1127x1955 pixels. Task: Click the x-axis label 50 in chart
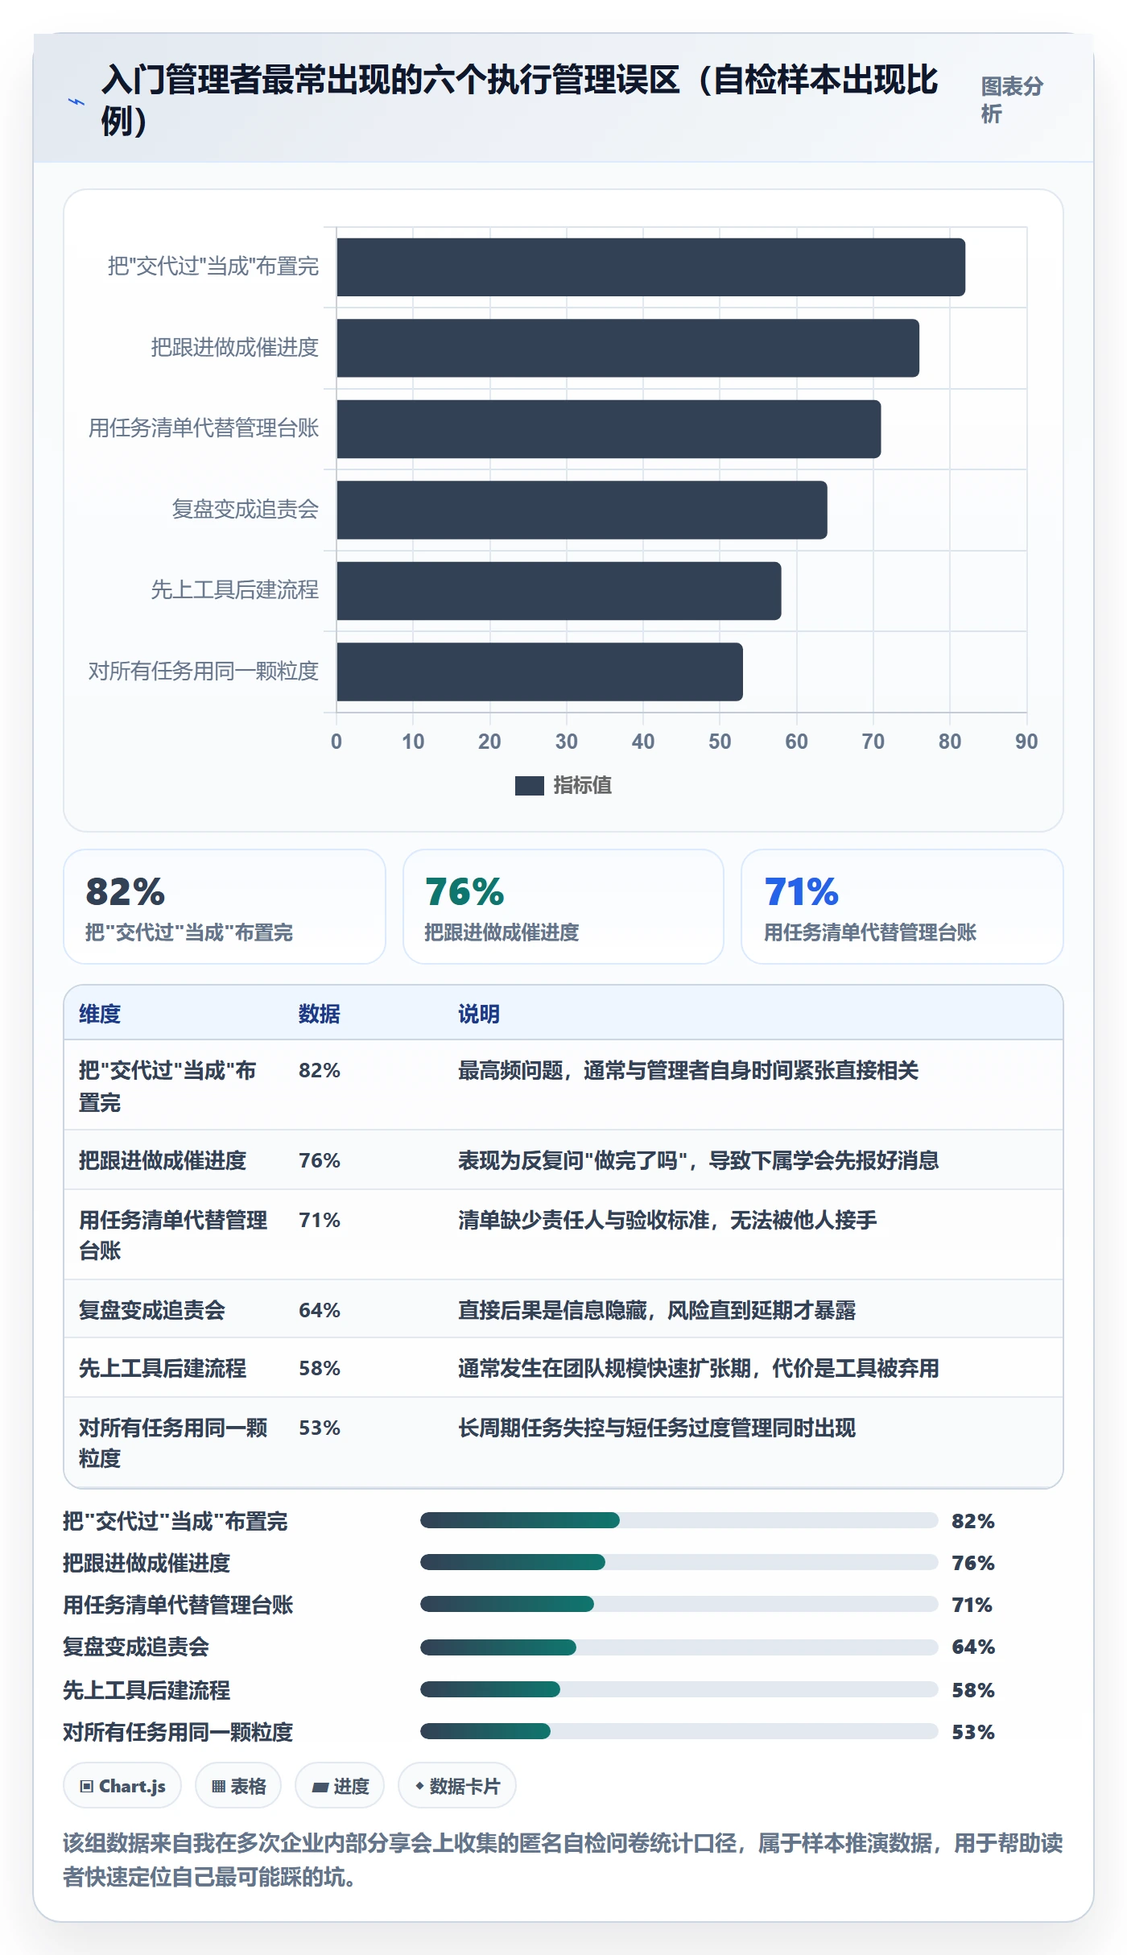[720, 742]
